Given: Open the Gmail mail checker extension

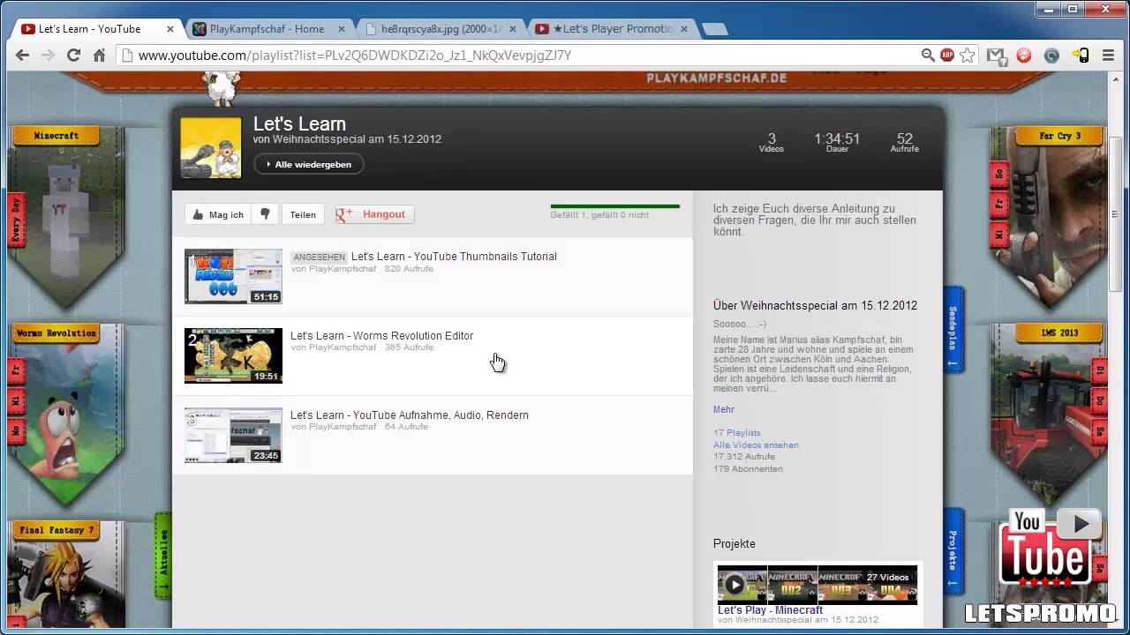Looking at the screenshot, I should pos(997,55).
